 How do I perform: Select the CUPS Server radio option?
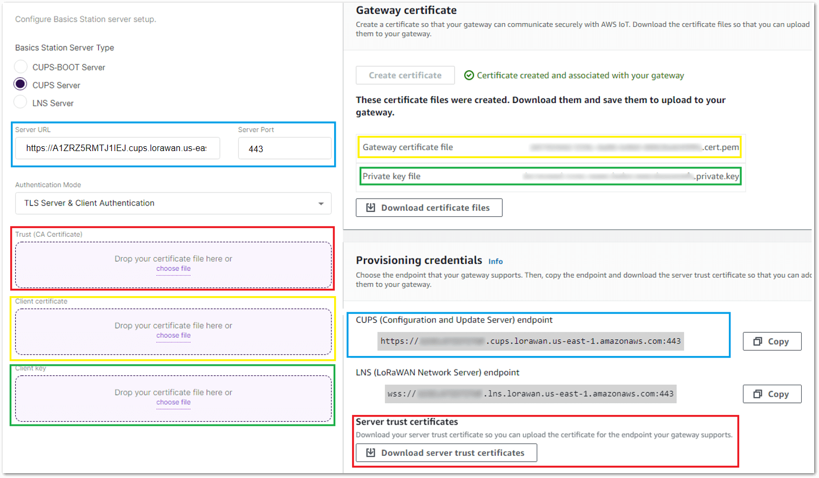[21, 84]
